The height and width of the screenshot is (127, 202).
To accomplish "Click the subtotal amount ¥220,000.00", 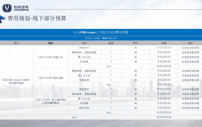I will 164,113.
